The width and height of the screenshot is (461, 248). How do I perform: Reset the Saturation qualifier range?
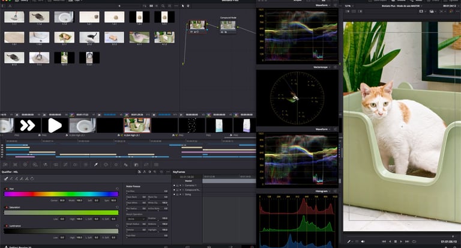pos(117,207)
